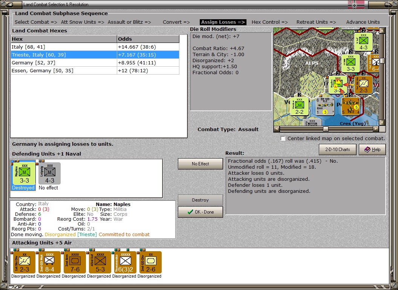Image resolution: width=398 pixels, height=290 pixels.
Task: Select the Yeremenko HQ 6(3)2 attacking unit
Action: tap(125, 263)
